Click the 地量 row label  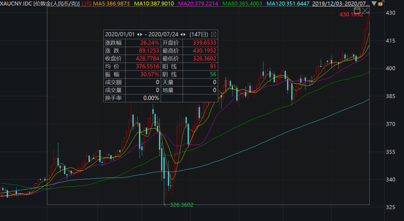click(x=168, y=90)
